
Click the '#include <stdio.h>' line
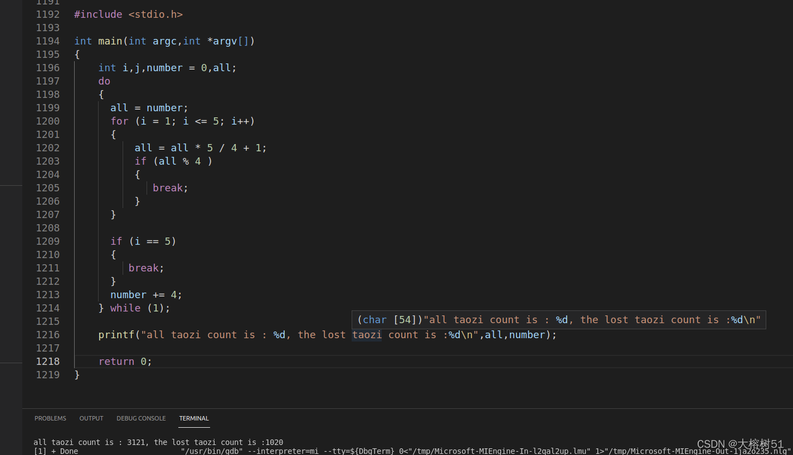point(129,14)
